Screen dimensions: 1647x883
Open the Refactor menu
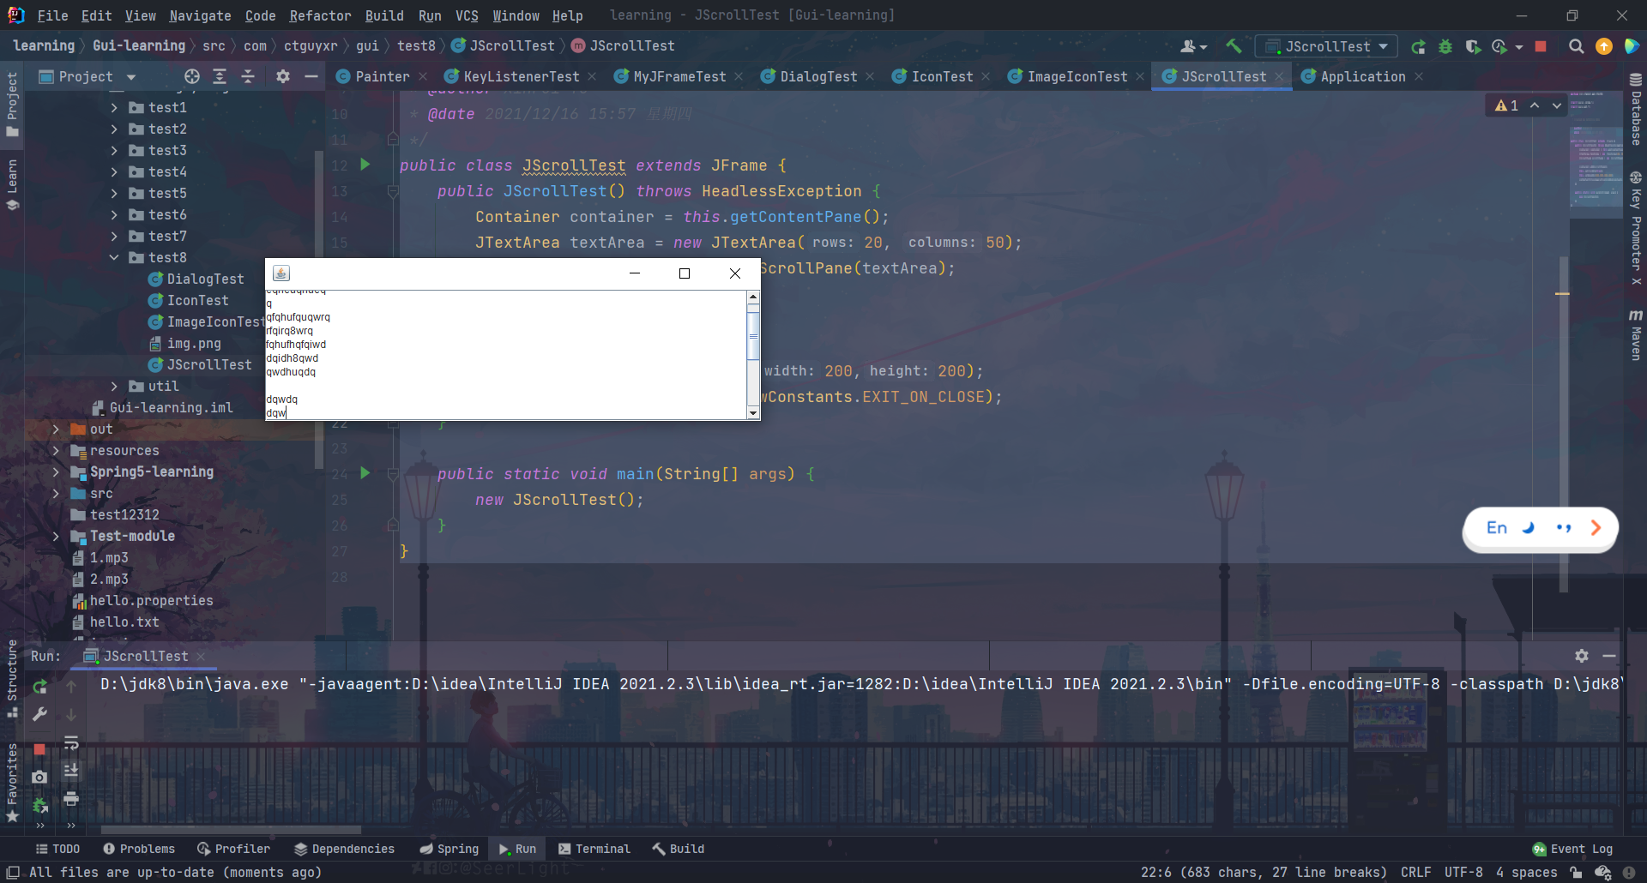pos(320,15)
